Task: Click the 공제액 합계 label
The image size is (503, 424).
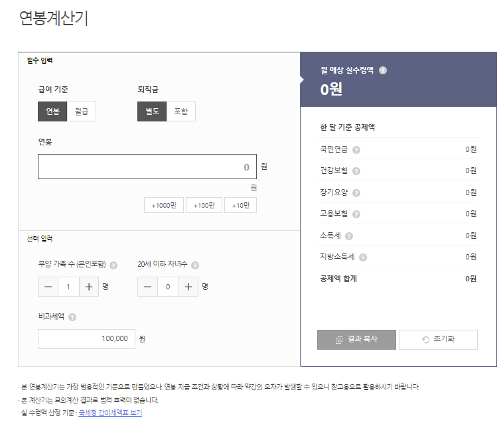Action: [x=338, y=279]
